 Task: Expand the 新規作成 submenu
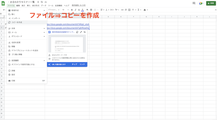click(26, 10)
